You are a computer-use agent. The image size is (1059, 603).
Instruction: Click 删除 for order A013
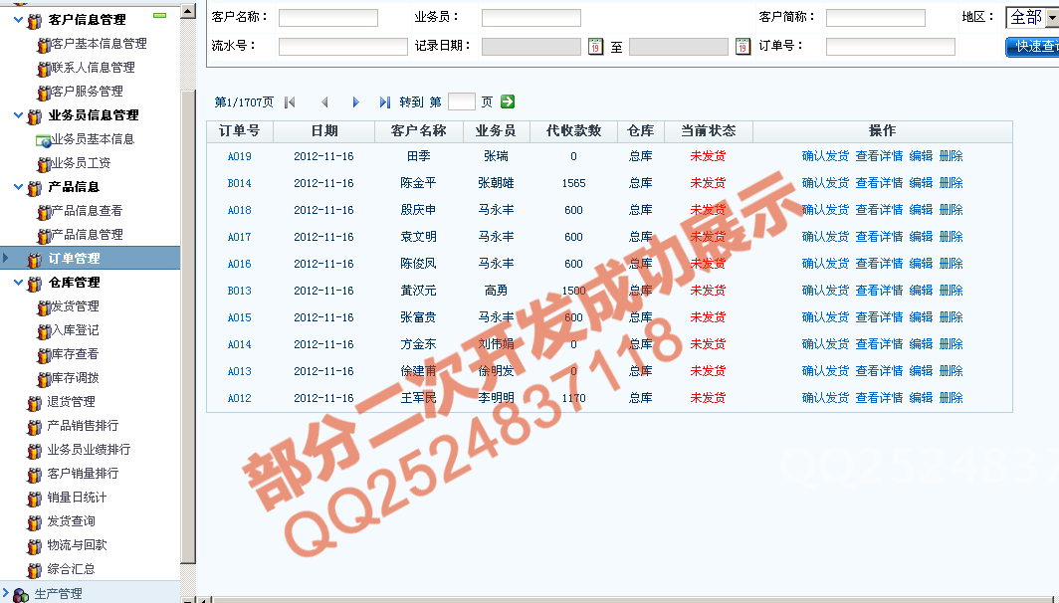tap(951, 371)
